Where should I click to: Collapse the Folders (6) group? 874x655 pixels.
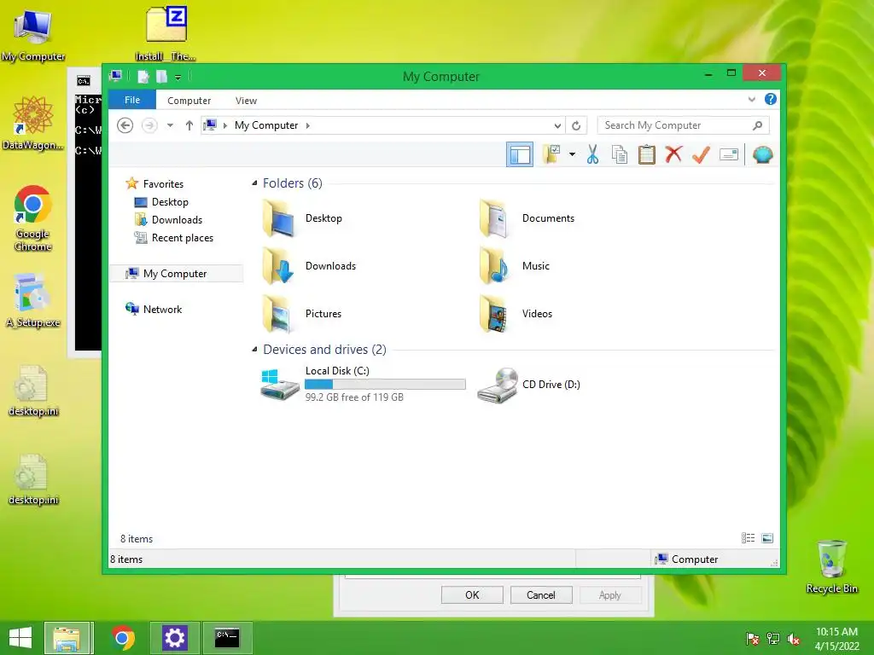pos(254,183)
